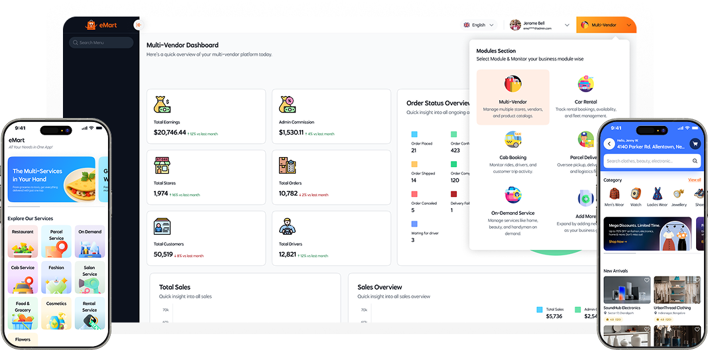Collapse the sidebar using the orange arrow
The height and width of the screenshot is (350, 708).
pyautogui.click(x=139, y=25)
